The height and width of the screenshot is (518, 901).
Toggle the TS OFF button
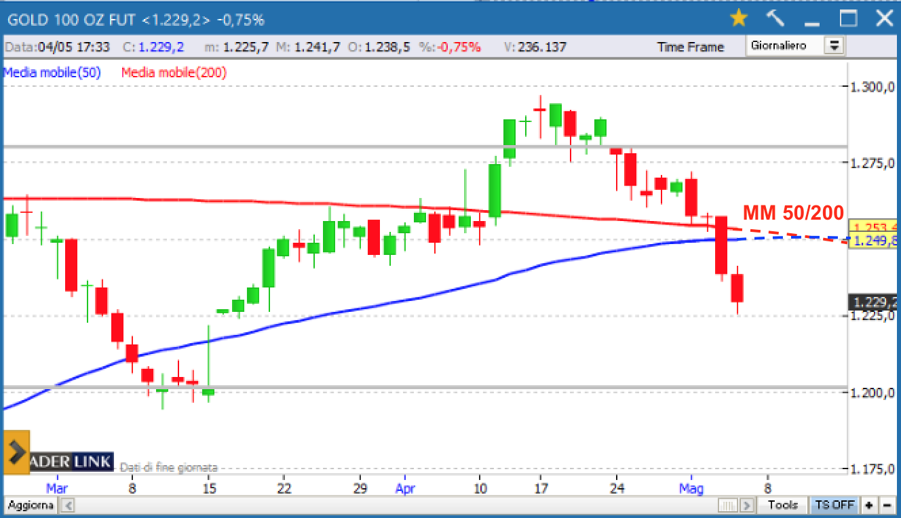point(834,506)
